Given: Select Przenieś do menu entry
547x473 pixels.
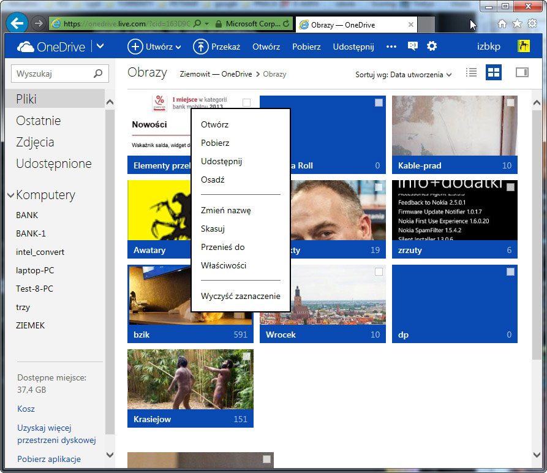Looking at the screenshot, I should [x=222, y=247].
